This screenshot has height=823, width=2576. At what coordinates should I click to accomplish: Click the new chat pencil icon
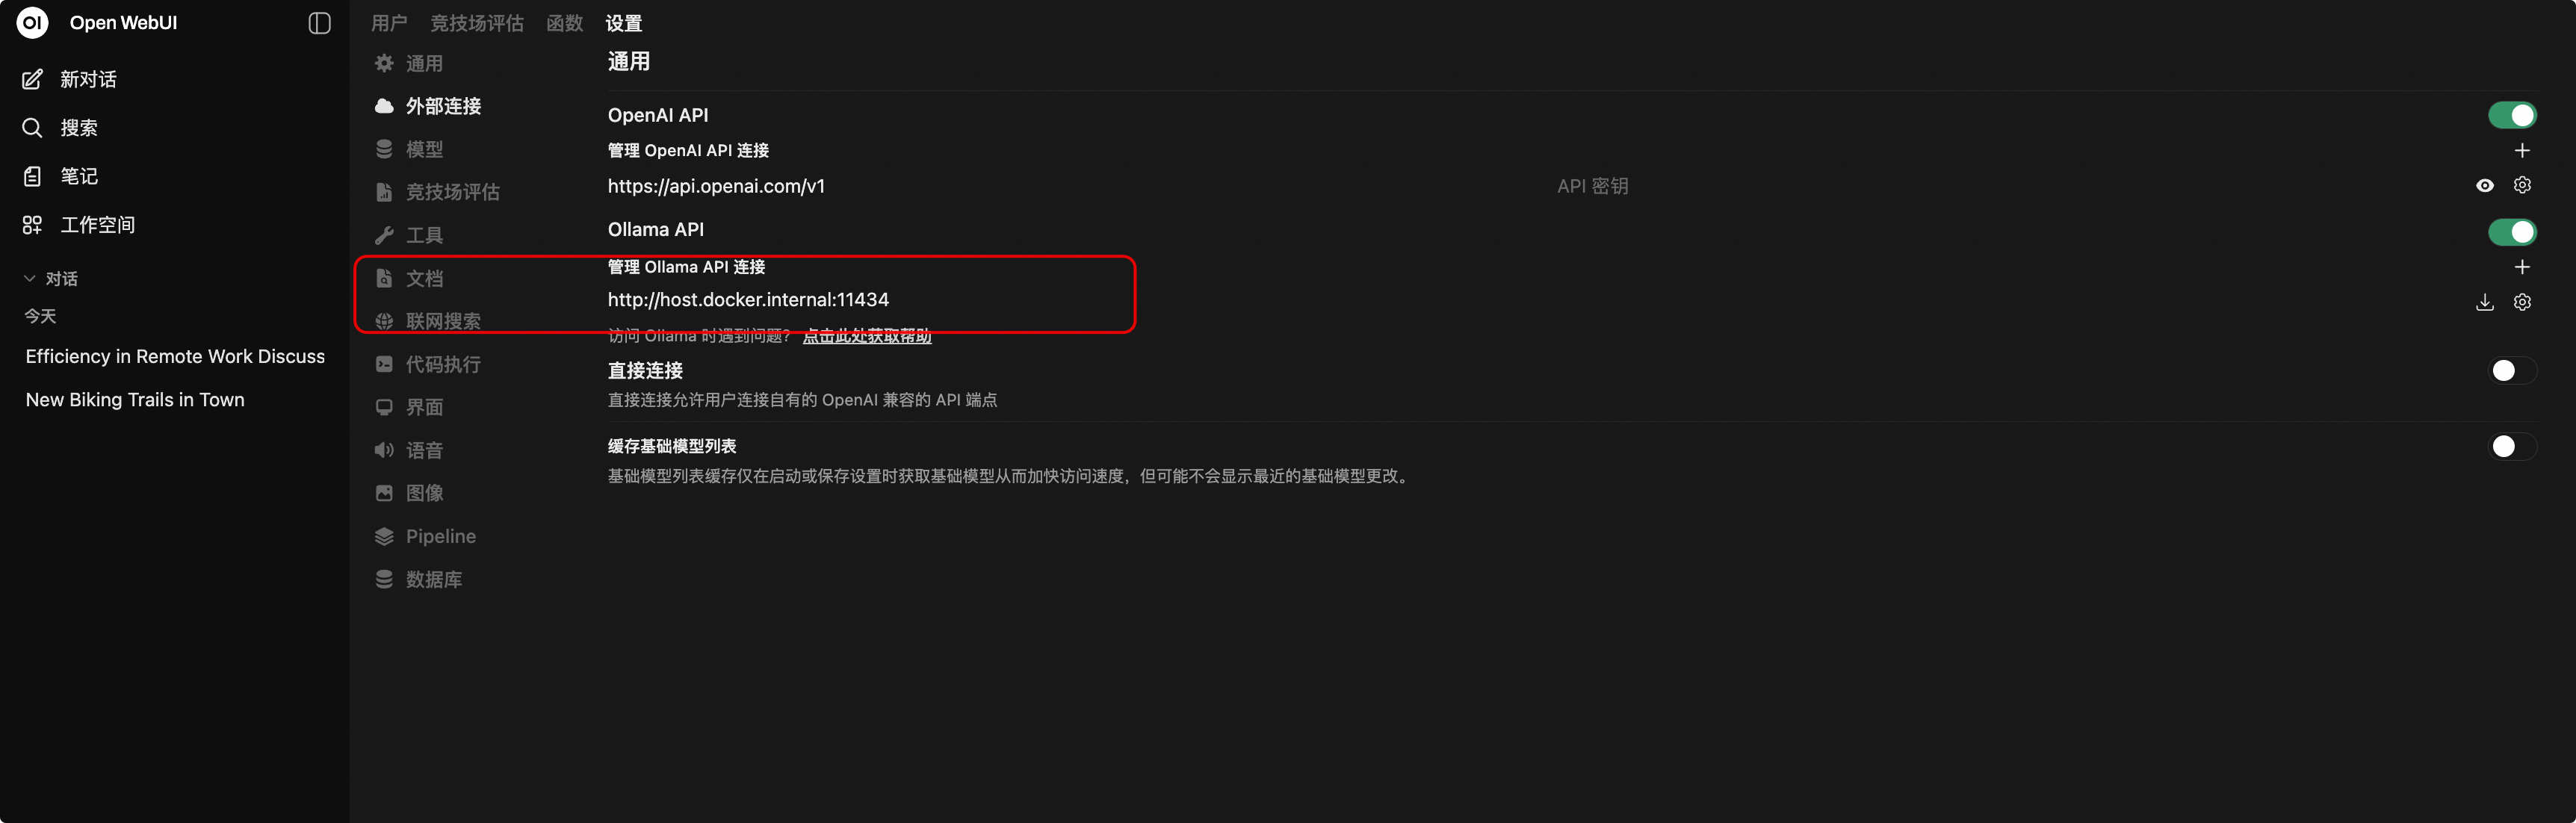click(x=32, y=79)
